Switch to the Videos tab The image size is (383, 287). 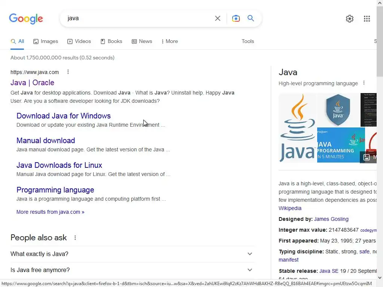point(79,41)
